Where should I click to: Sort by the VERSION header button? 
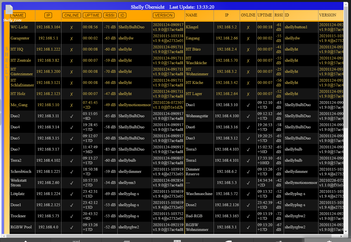pos(164,15)
